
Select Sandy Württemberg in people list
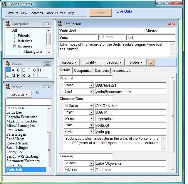pos(26,156)
